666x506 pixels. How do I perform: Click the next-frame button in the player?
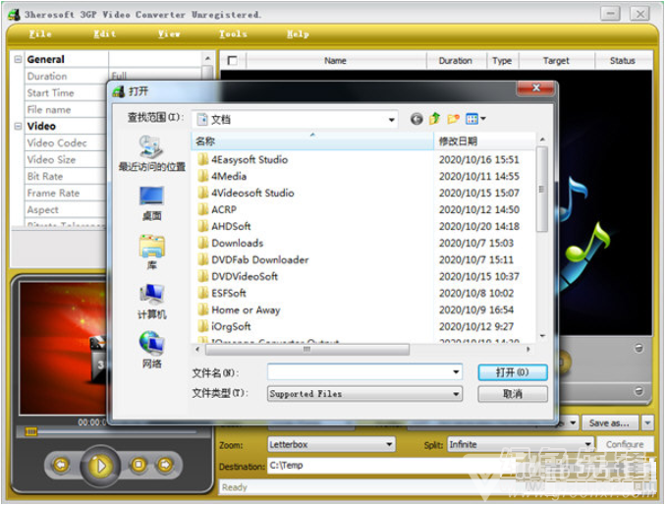[x=165, y=465]
